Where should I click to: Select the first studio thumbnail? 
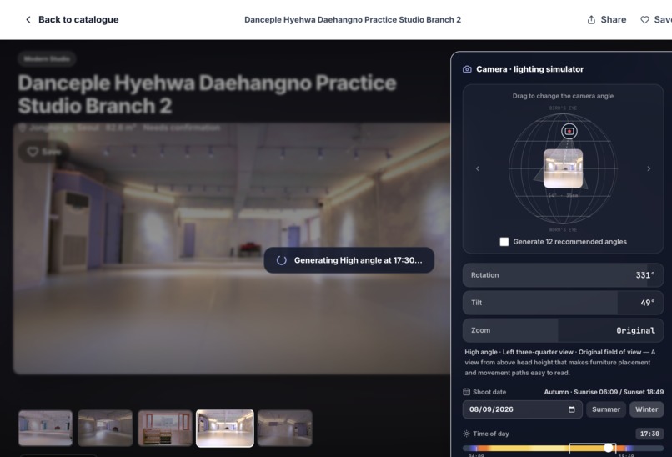pyautogui.click(x=45, y=429)
